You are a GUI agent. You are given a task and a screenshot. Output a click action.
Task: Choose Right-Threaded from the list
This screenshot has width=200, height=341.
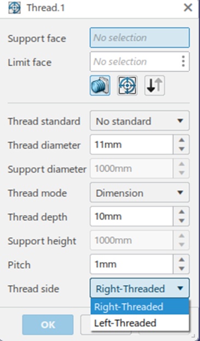(x=140, y=307)
